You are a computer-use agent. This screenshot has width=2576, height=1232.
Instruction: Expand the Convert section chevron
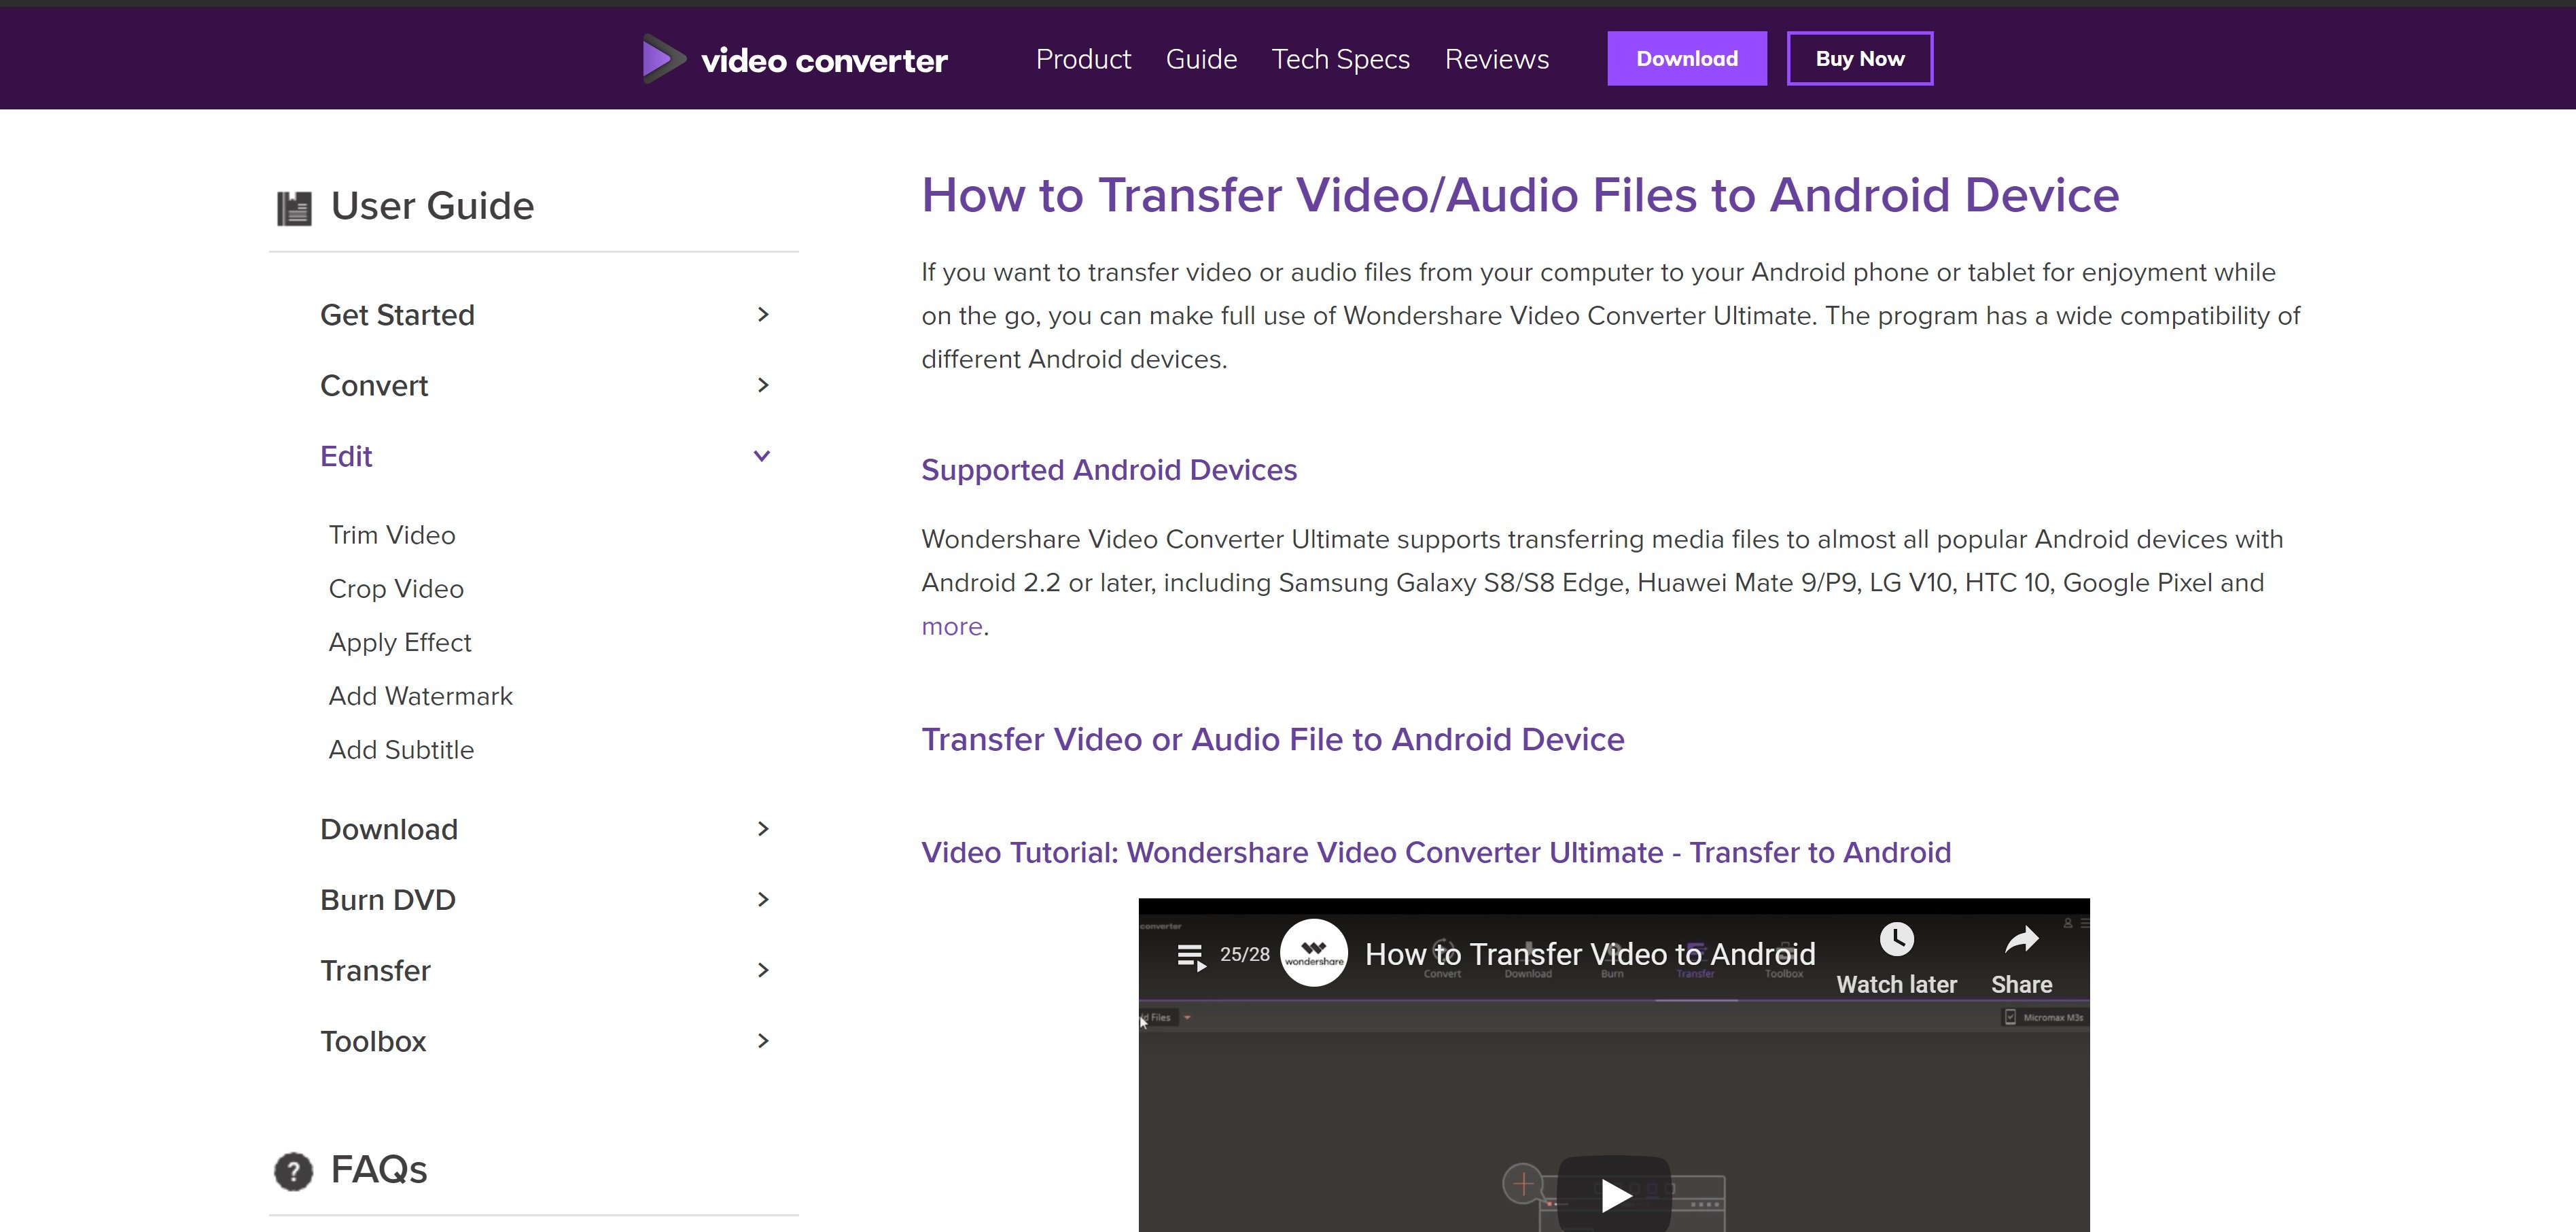click(763, 385)
